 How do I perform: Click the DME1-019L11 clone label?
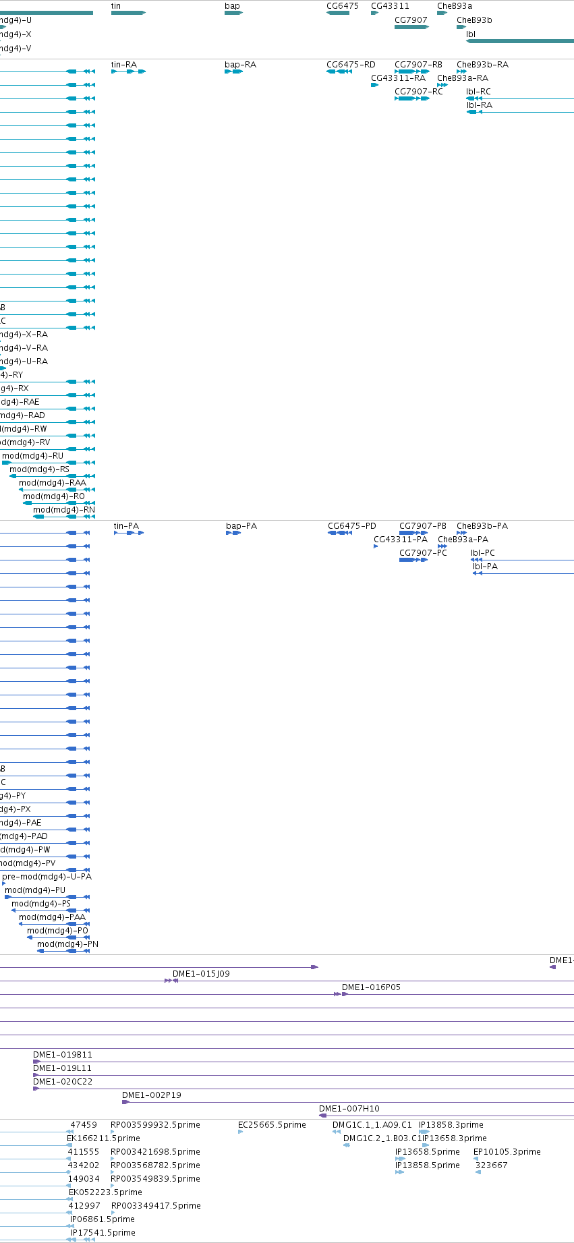tap(62, 1068)
